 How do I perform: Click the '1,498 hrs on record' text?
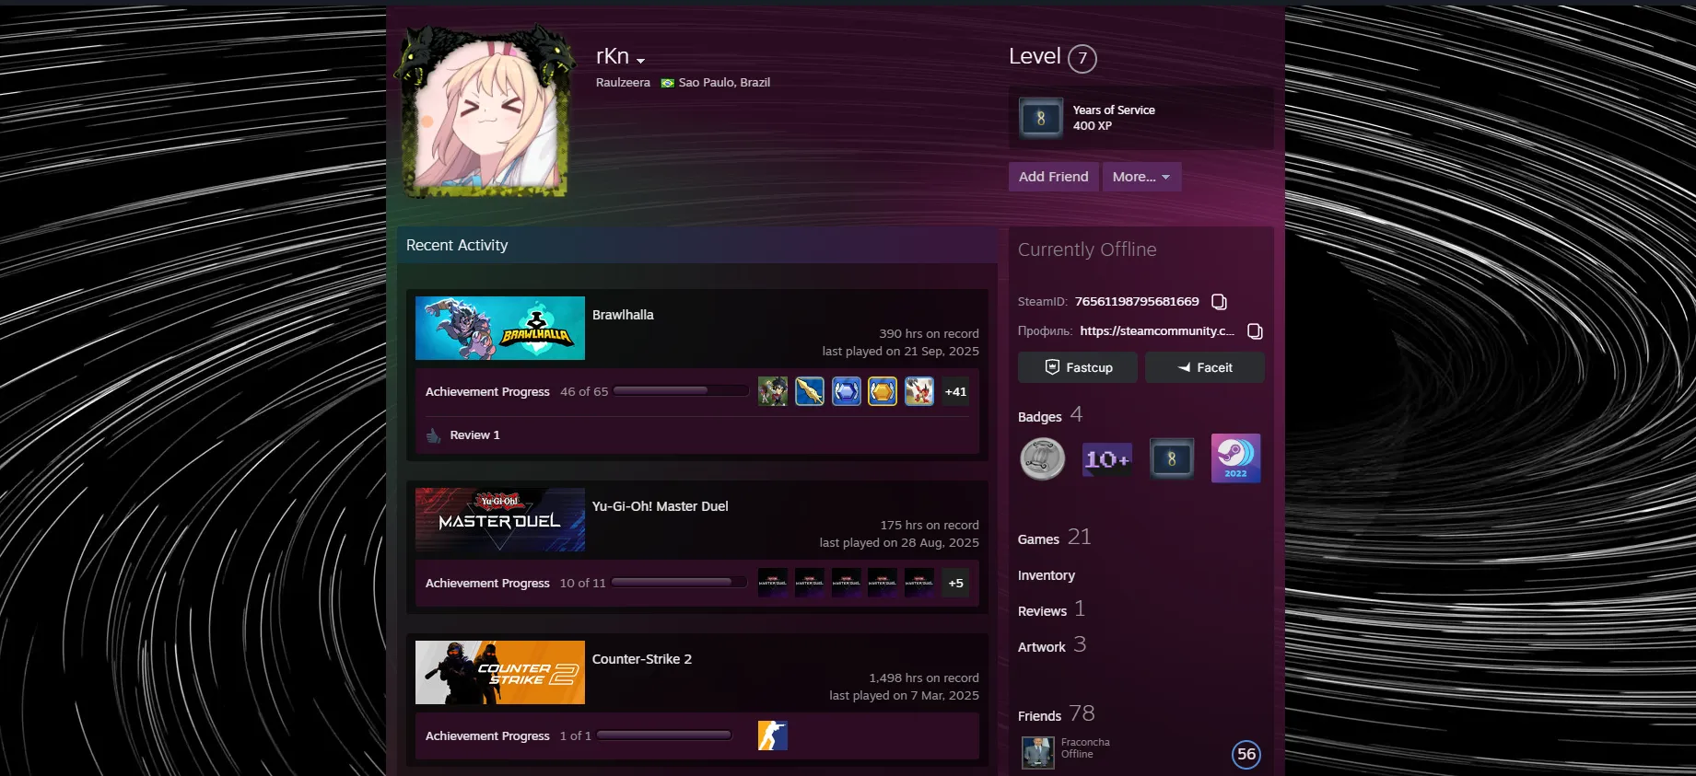924,678
